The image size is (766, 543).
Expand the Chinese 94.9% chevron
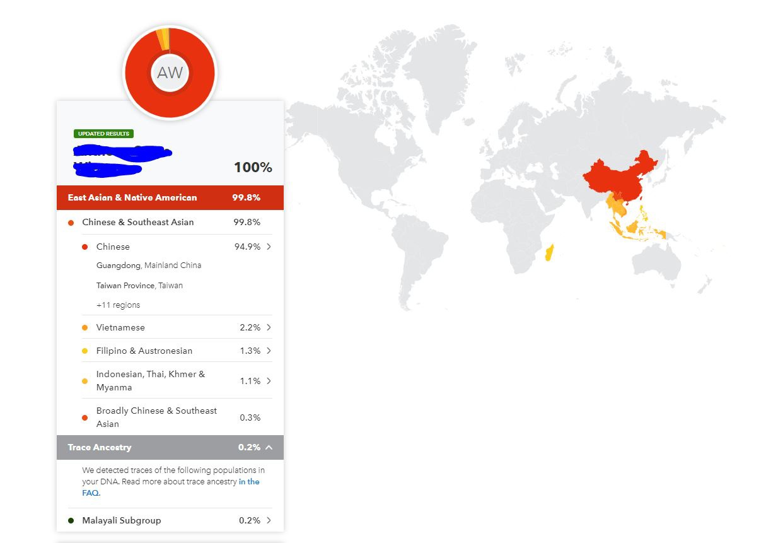click(x=269, y=247)
